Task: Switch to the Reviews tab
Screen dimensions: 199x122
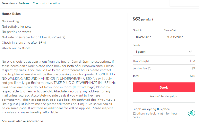Action: pos(24,3)
